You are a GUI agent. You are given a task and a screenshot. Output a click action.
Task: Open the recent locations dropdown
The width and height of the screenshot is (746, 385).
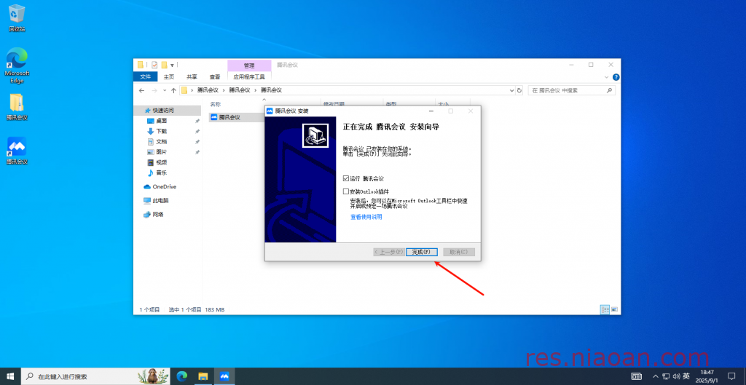tap(165, 90)
